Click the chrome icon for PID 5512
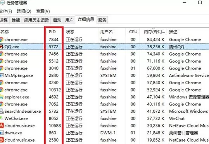Screen dimensions: 209x144 pos(2,61)
